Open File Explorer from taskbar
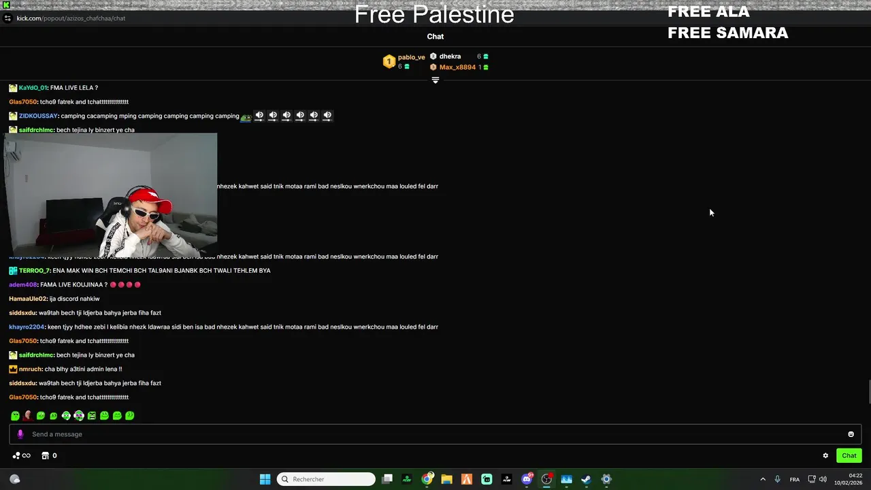The height and width of the screenshot is (490, 871). [446, 479]
